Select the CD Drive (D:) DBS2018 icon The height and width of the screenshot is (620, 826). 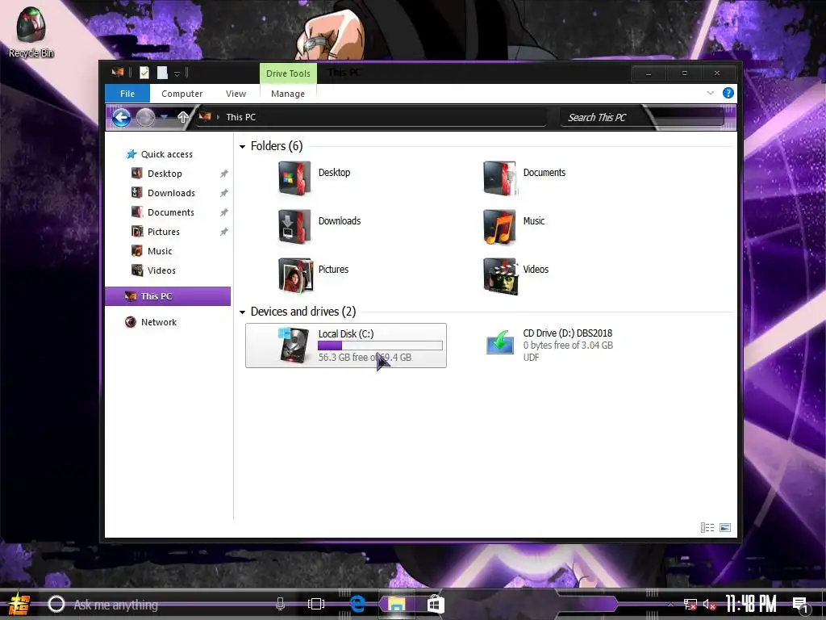tap(499, 342)
